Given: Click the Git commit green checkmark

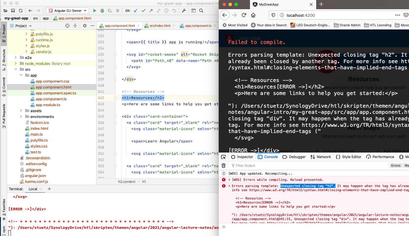Looking at the screenshot, I should point(143,11).
